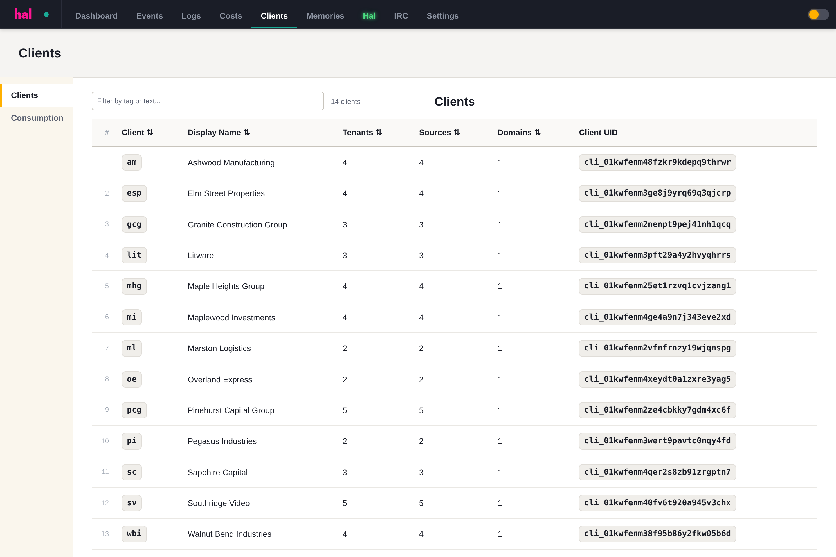The height and width of the screenshot is (557, 836).
Task: Sort by Client column
Action: (137, 133)
